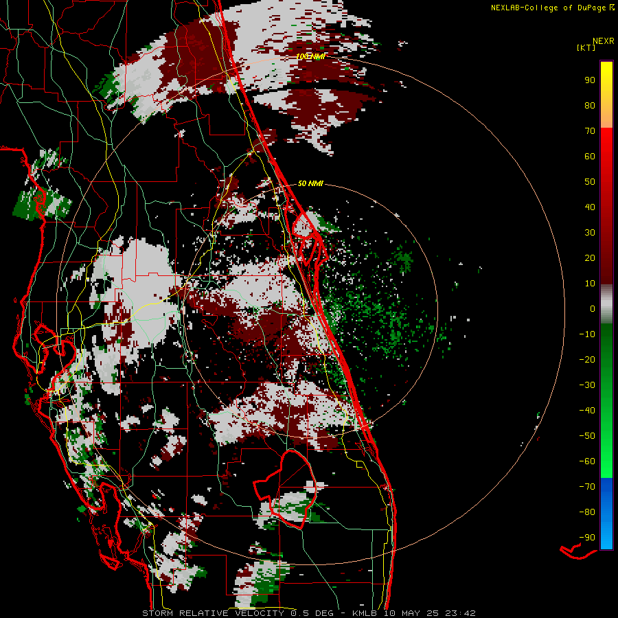The image size is (618, 618).
Task: Select the -80 value on the velocity scale
Action: coord(587,512)
